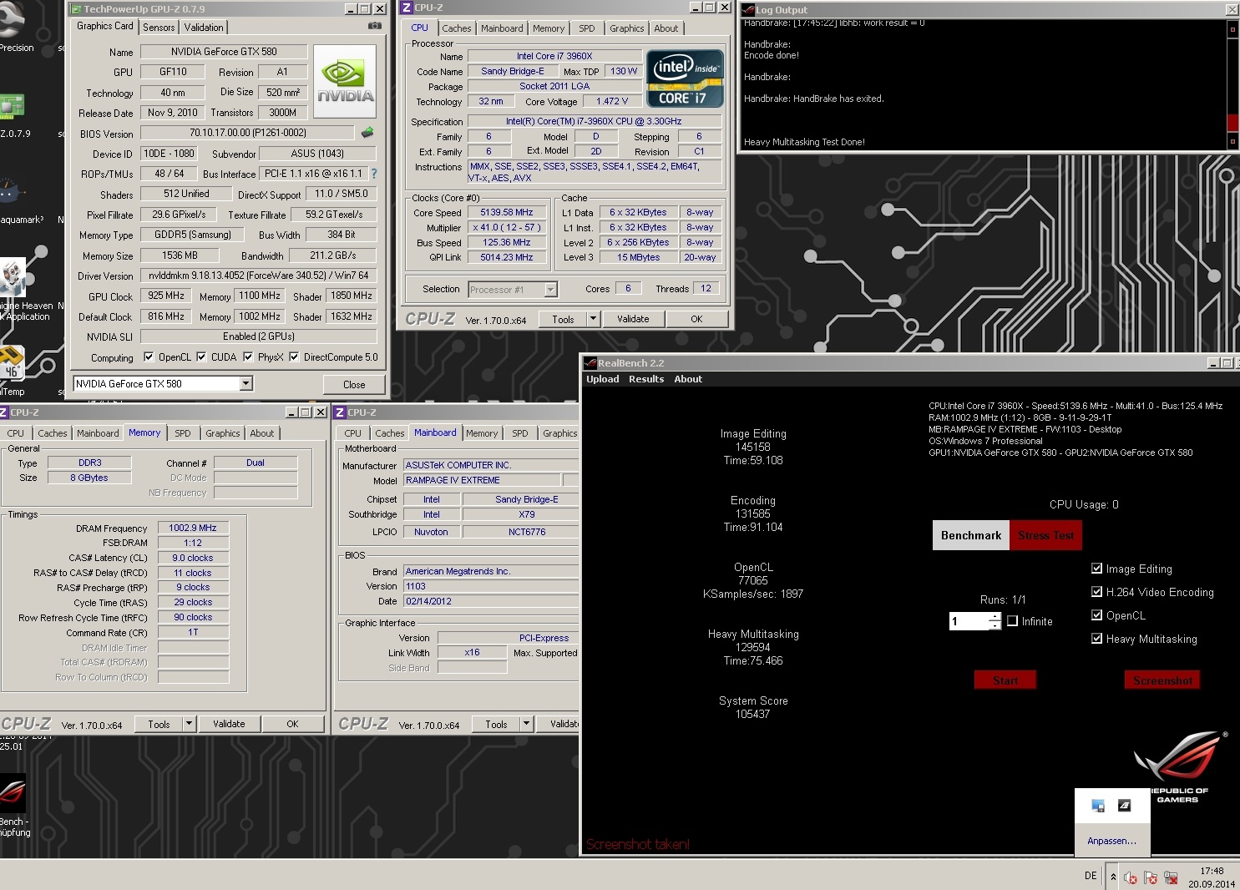
Task: Click the Benchmark mode button in RealBench
Action: pyautogui.click(x=971, y=535)
